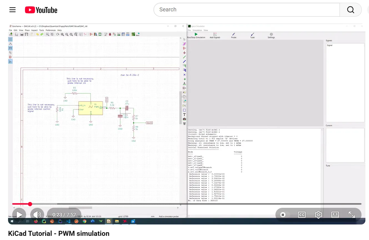Focus the YouTube search box

[x=247, y=10]
